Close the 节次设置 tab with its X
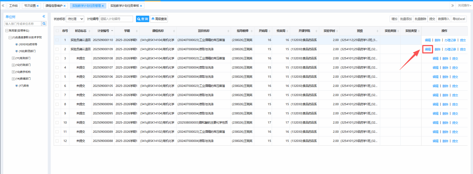 pos(38,6)
